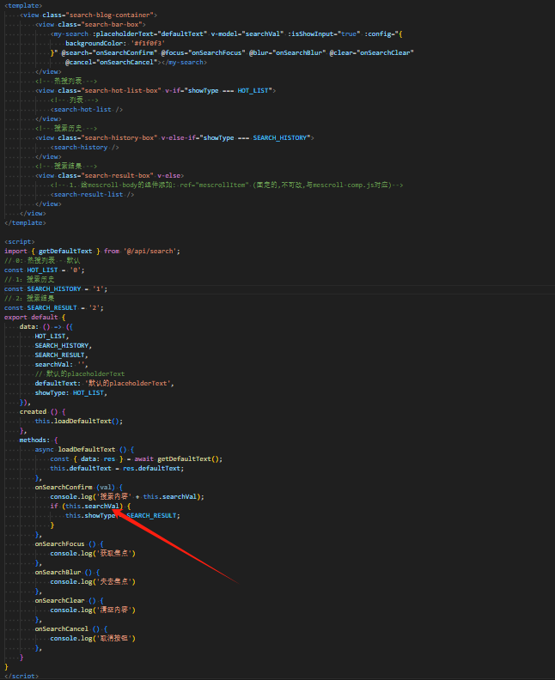Click the v-if="showType === HOT_LIST" directive
Screen dimensions: 555x680
218,91
